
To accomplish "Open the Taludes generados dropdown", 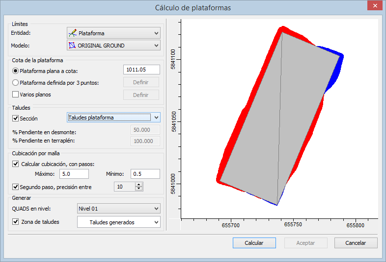I will (x=119, y=222).
